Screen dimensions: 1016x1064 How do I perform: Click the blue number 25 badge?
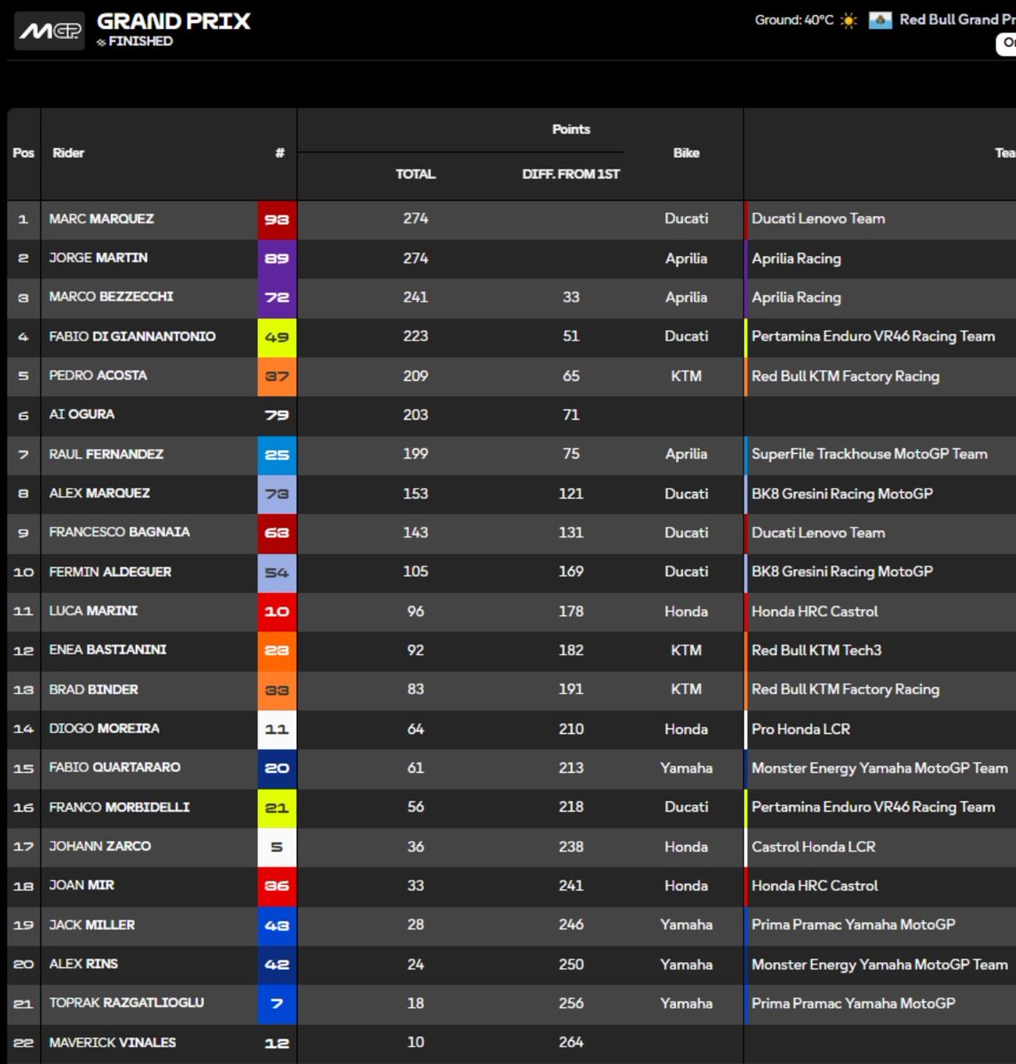(277, 455)
